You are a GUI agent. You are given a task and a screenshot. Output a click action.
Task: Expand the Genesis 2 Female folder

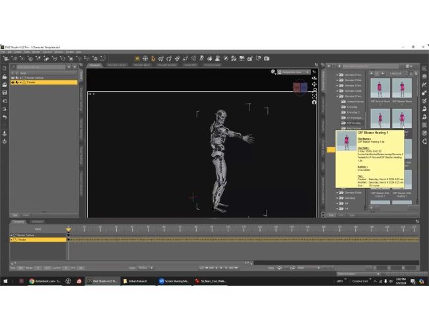337,75
